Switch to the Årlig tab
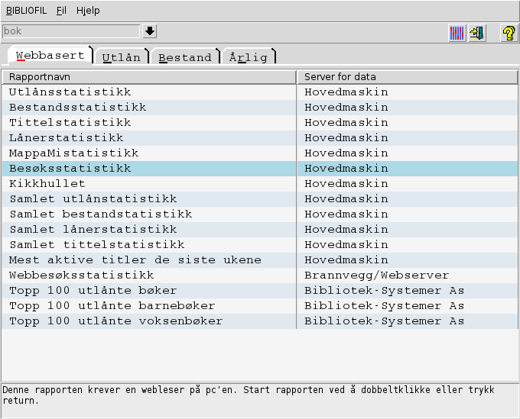This screenshot has height=419, width=520. pos(248,57)
